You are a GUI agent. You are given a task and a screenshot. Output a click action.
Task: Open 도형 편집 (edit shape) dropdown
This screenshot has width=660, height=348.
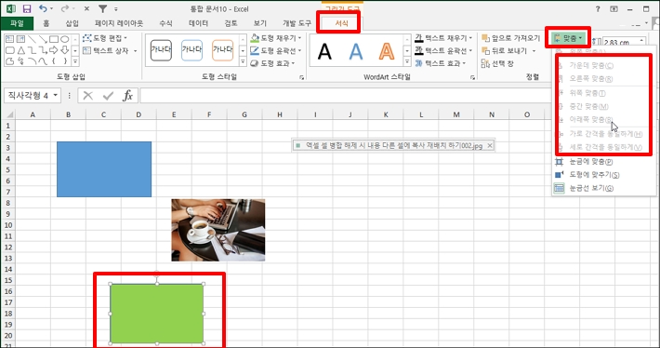pos(105,38)
